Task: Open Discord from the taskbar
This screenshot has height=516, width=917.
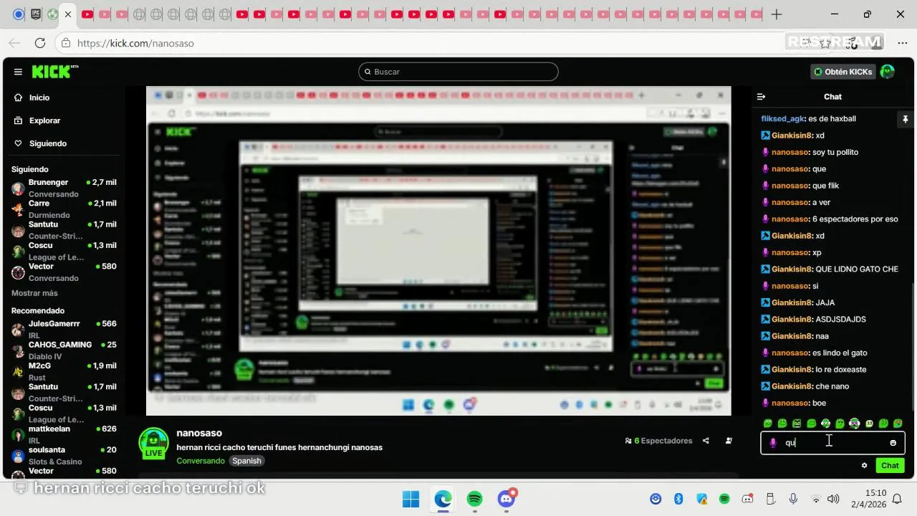Action: click(506, 499)
